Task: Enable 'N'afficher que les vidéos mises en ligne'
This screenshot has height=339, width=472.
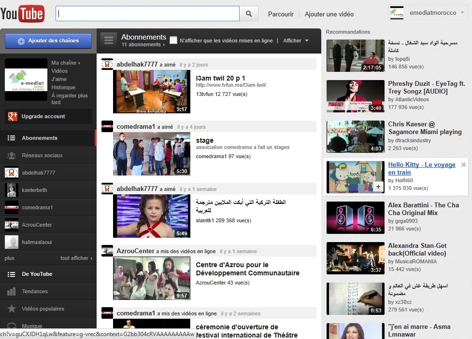Action: tap(173, 41)
